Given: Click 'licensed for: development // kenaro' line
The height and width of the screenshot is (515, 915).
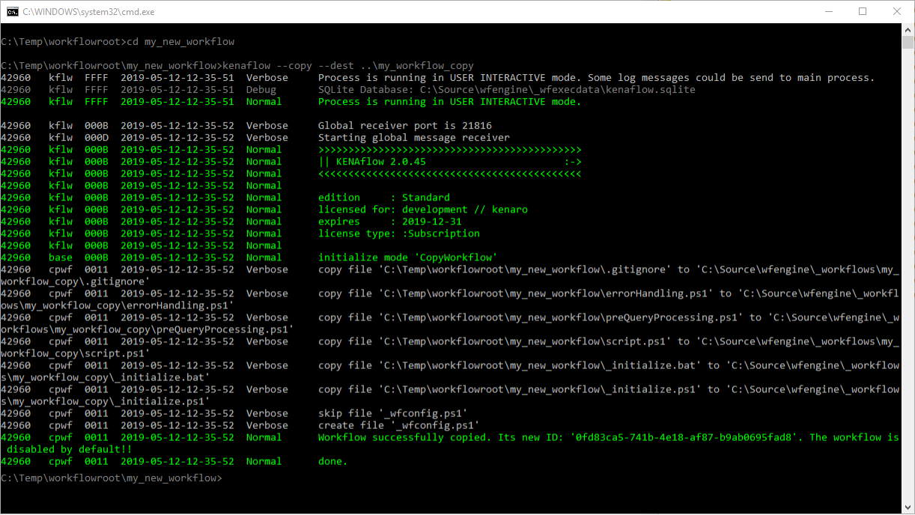Looking at the screenshot, I should (x=423, y=210).
